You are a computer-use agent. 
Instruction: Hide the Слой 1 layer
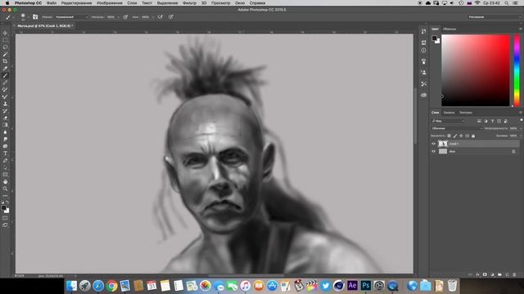433,144
